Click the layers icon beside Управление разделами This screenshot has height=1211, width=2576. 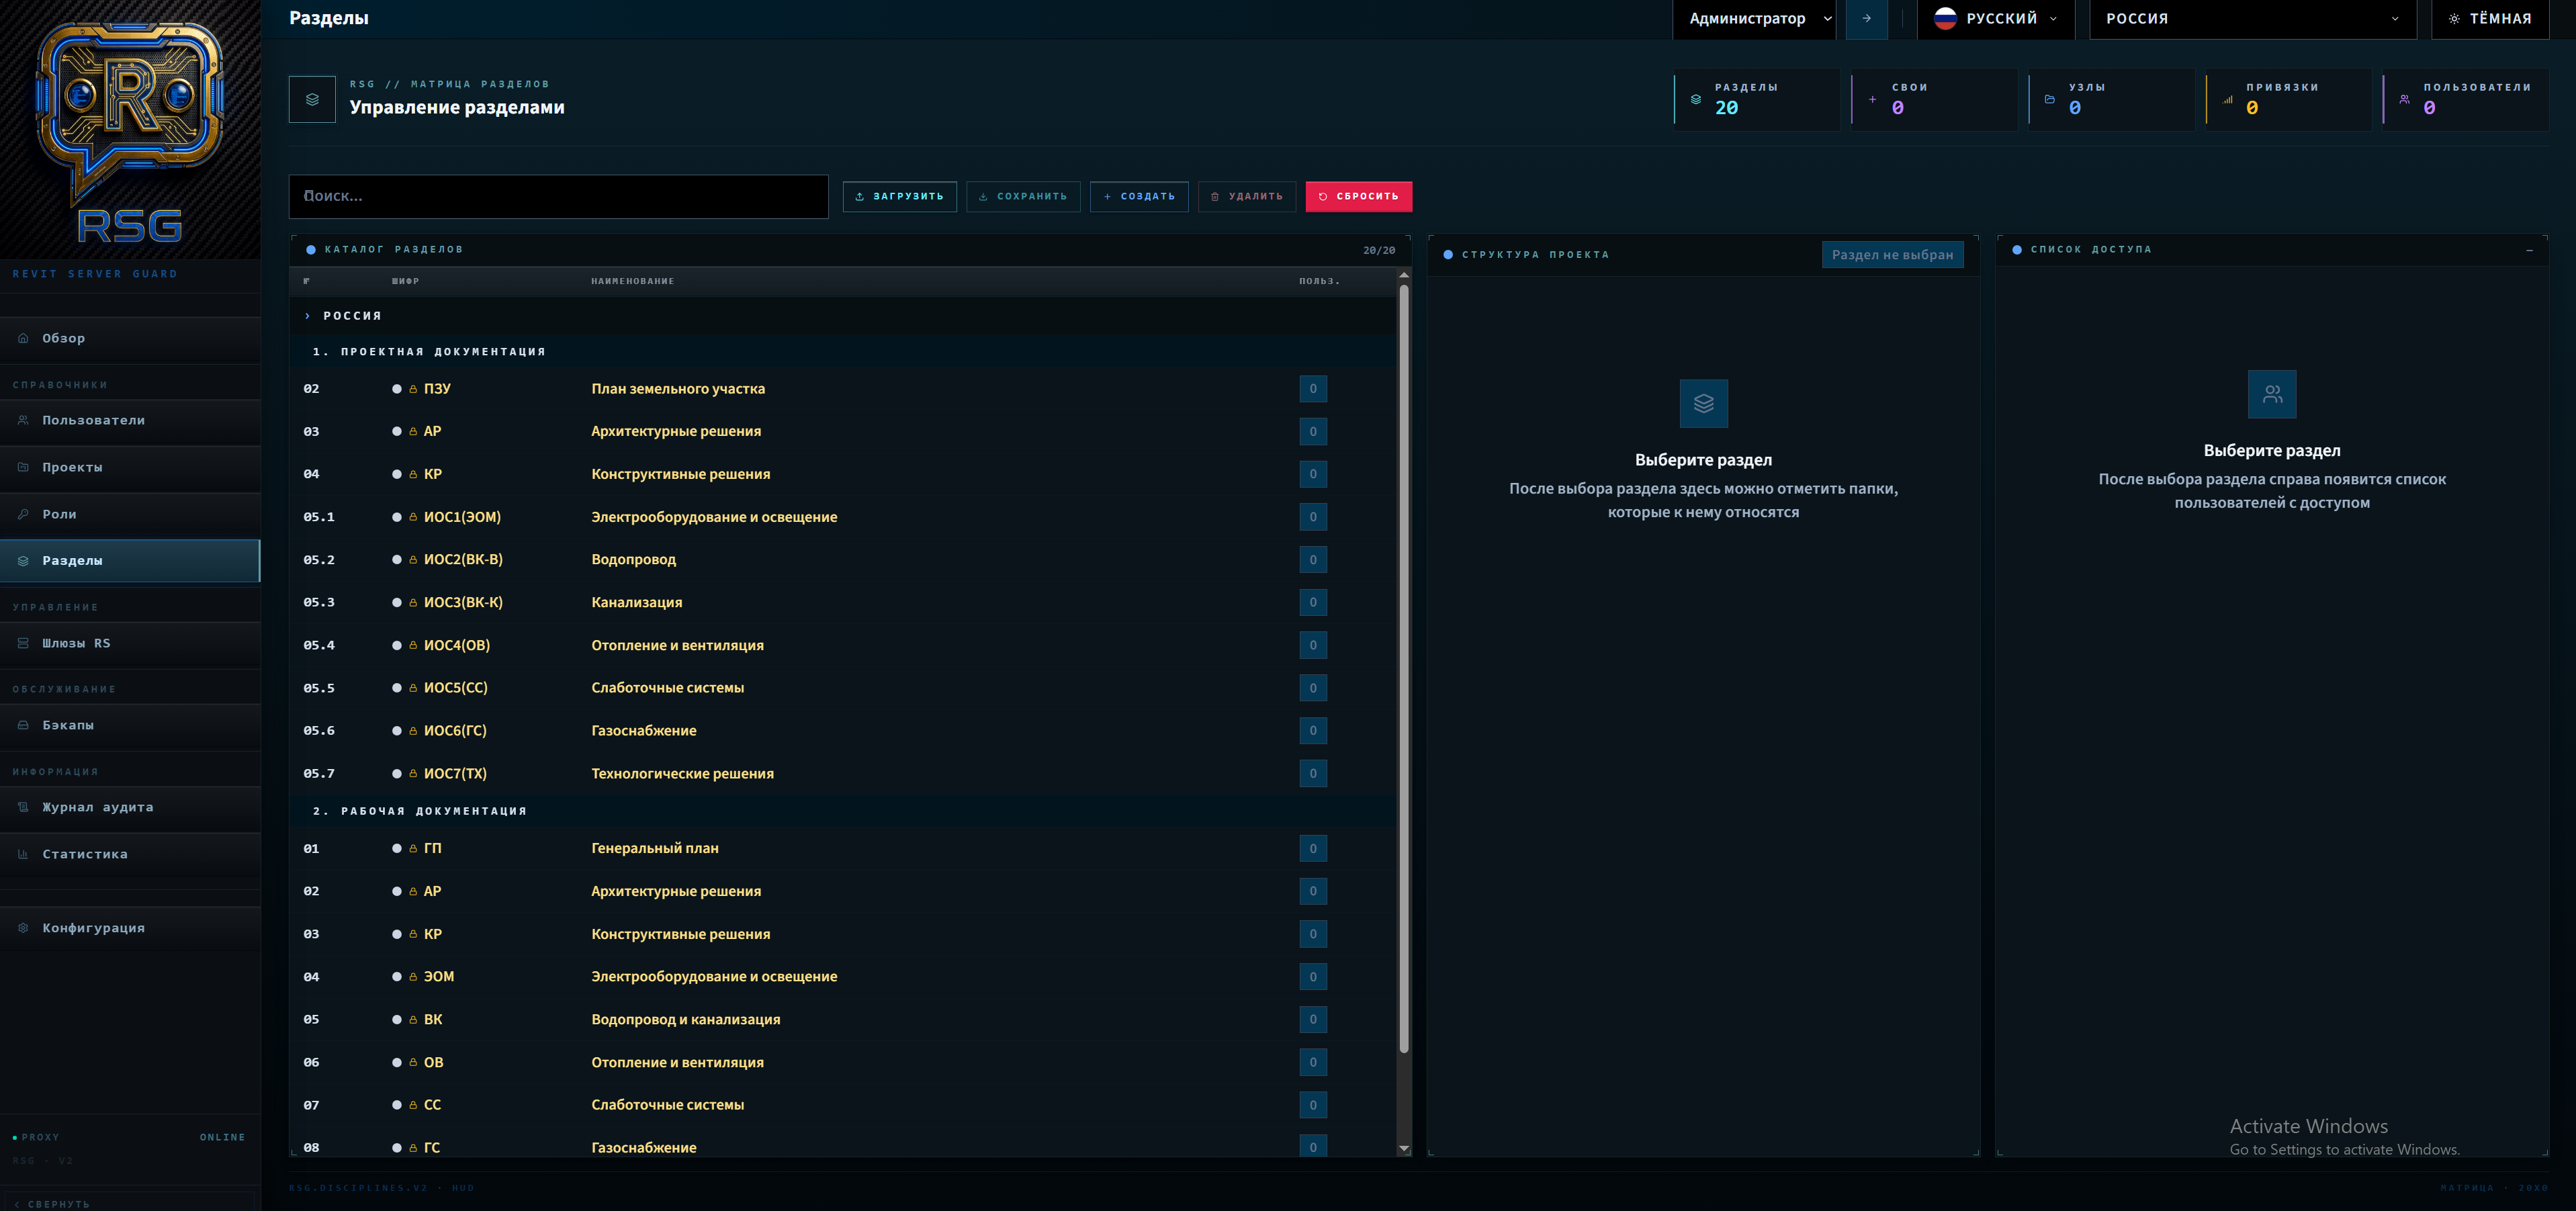tap(312, 98)
